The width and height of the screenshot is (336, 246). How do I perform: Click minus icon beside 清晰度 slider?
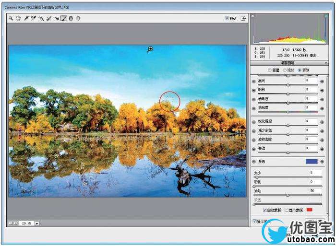click(x=254, y=99)
